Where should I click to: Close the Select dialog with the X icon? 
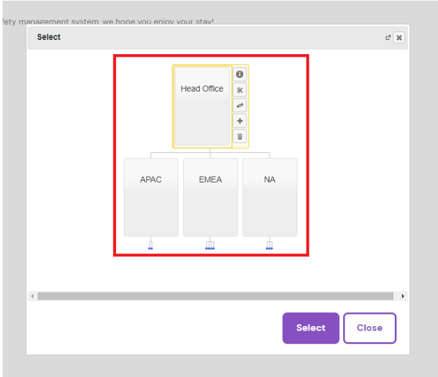[399, 37]
